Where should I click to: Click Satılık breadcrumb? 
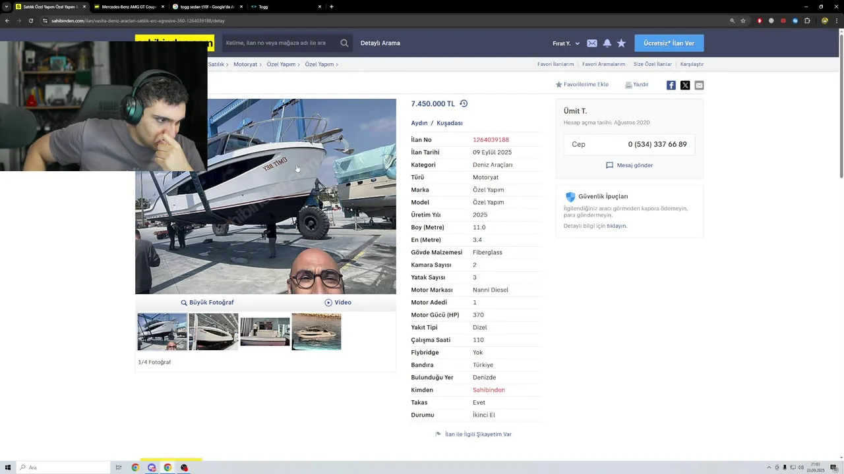(216, 64)
